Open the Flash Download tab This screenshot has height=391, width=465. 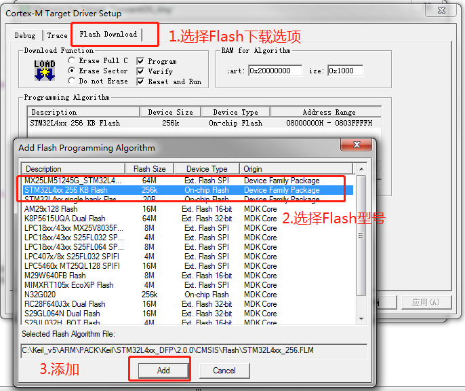click(108, 35)
